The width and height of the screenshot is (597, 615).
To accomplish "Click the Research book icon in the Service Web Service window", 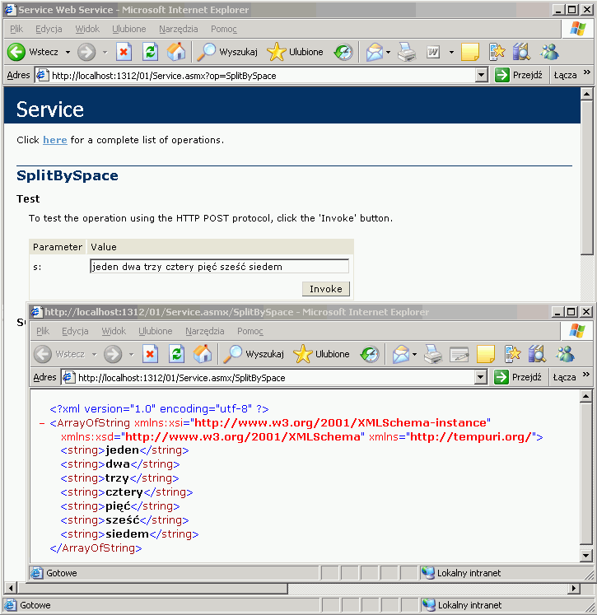I will [522, 52].
